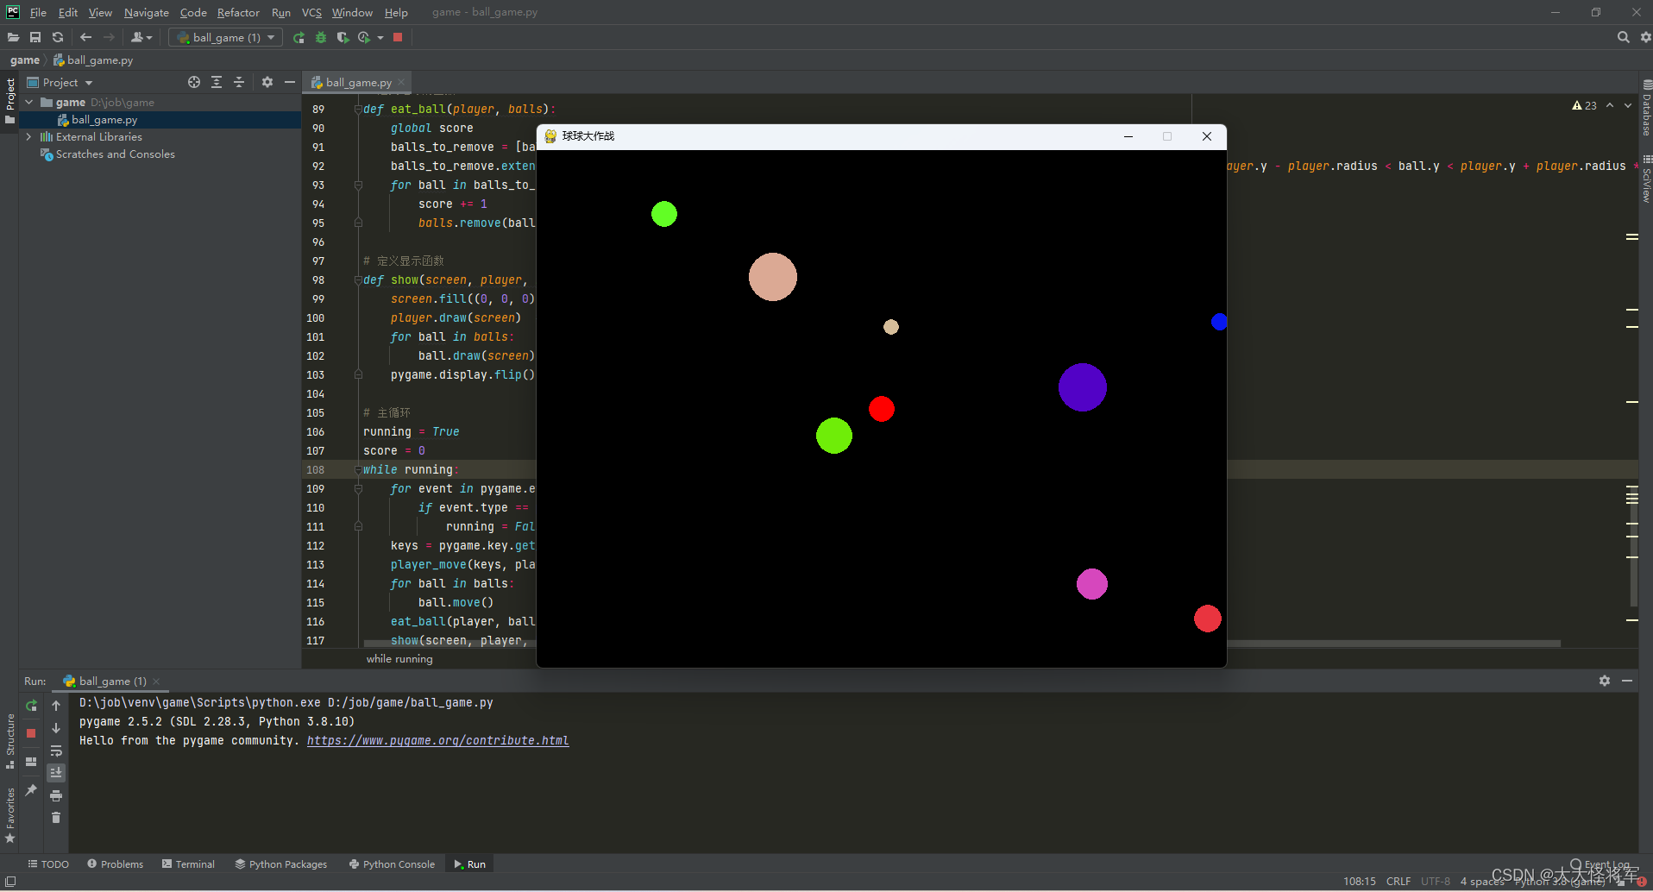The image size is (1653, 892).
Task: Open the File menu
Action: pos(38,12)
